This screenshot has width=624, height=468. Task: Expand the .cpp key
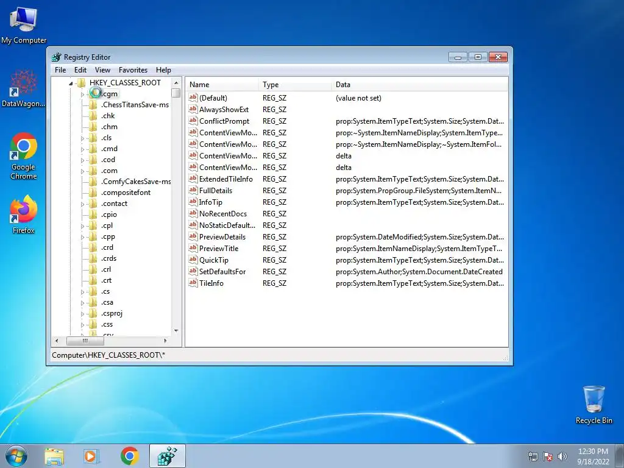coord(82,237)
